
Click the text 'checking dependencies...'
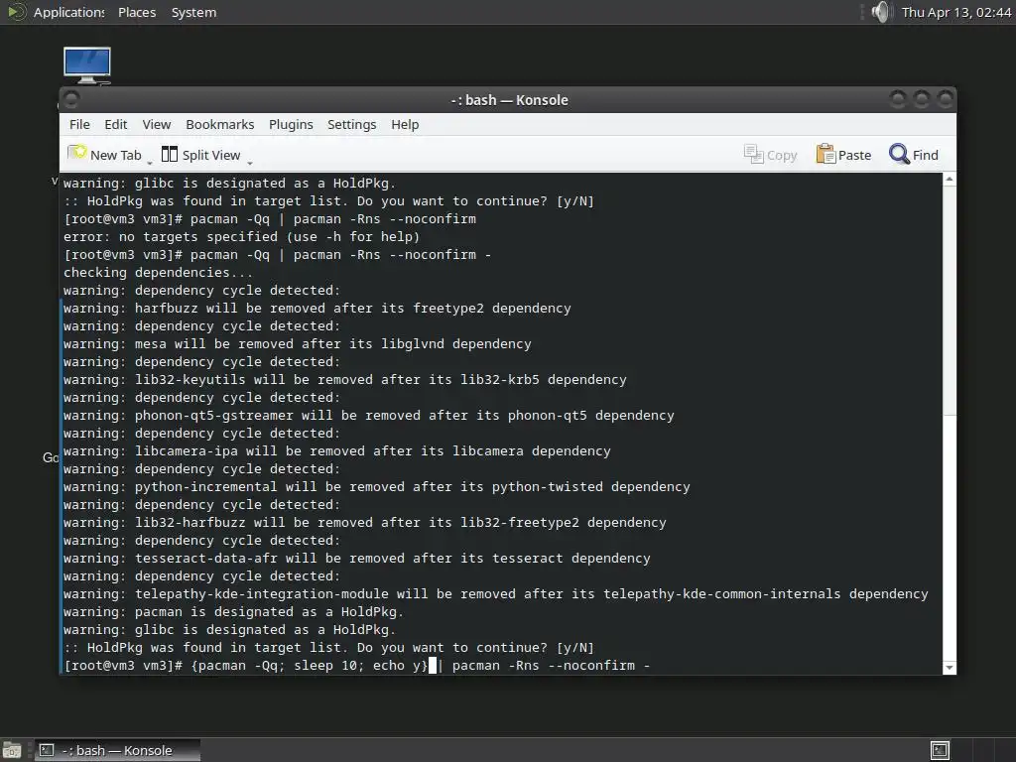tap(158, 273)
